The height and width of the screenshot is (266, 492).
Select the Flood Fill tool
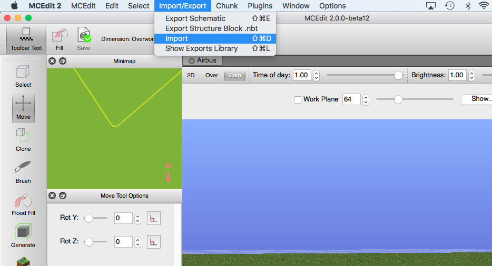click(23, 204)
